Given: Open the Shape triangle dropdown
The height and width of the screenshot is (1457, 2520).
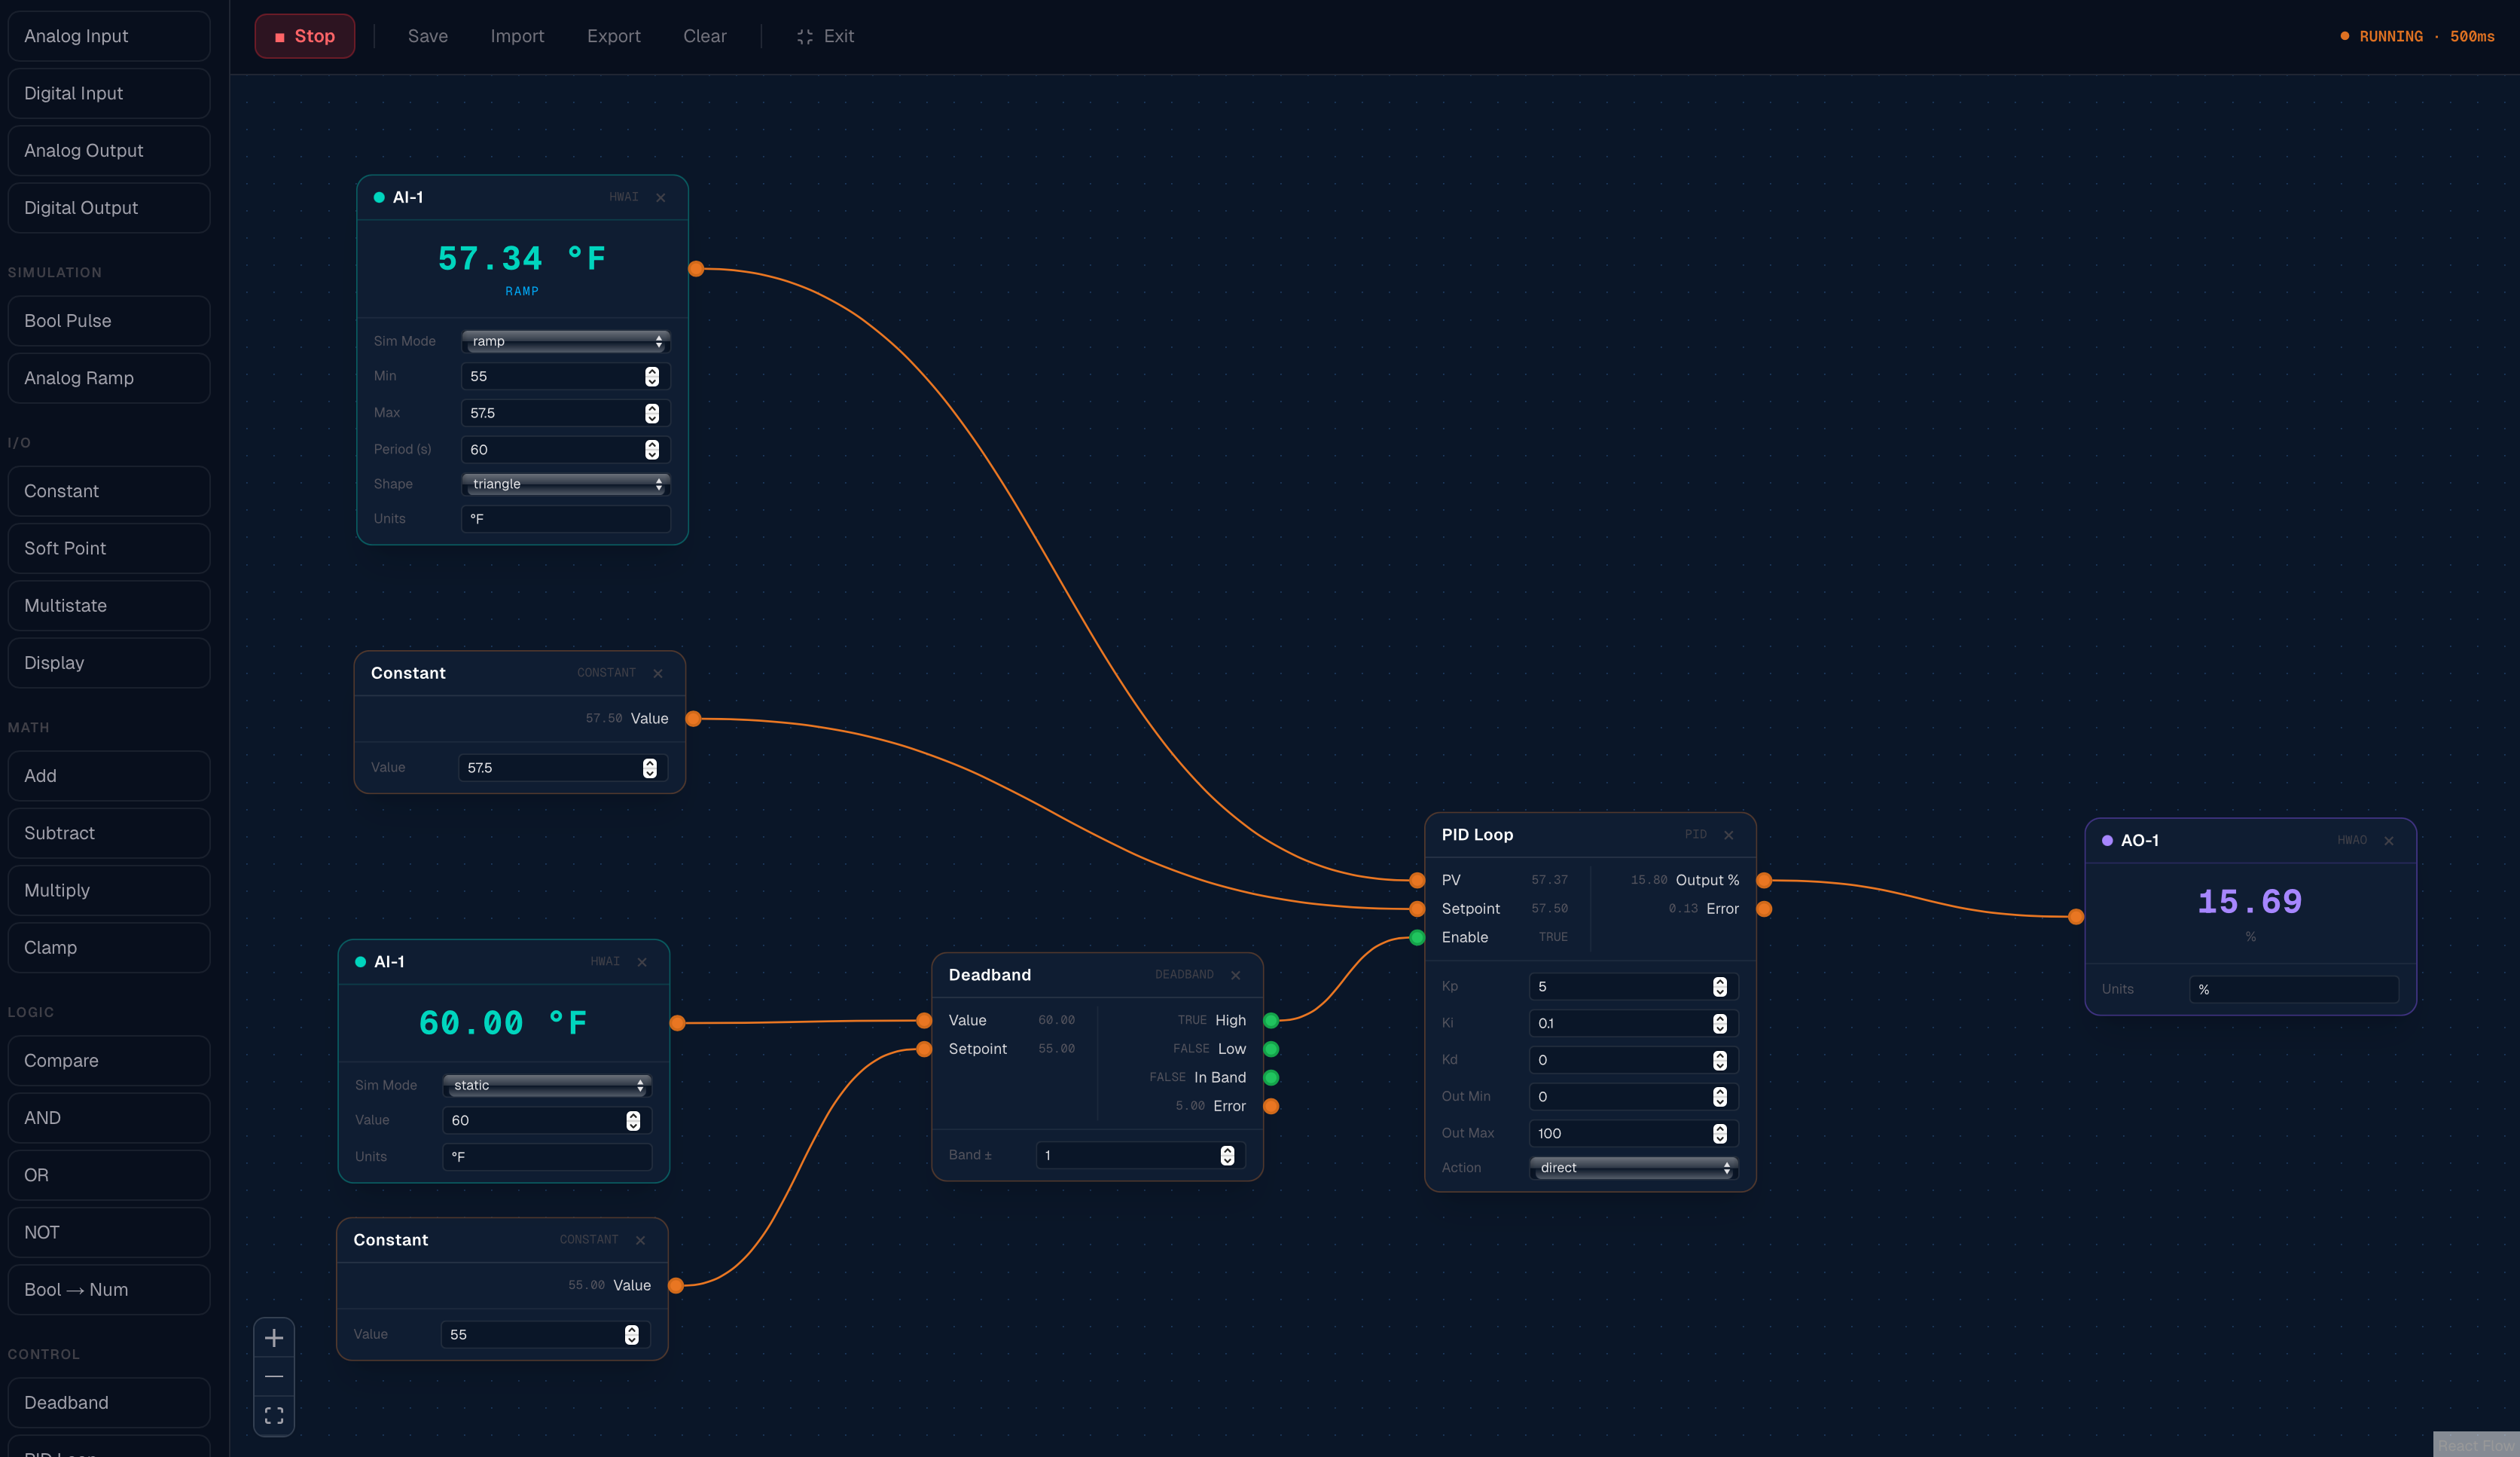Looking at the screenshot, I should click(x=565, y=484).
